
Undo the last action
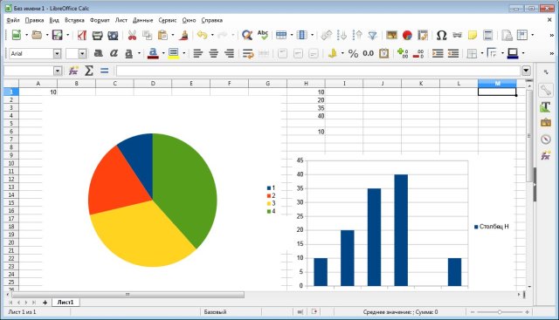click(x=202, y=35)
